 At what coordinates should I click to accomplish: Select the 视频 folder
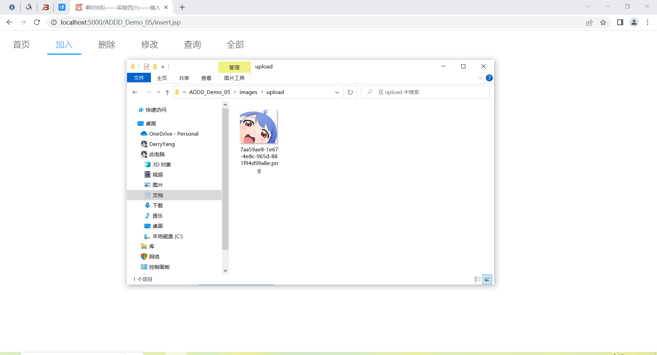click(x=158, y=175)
